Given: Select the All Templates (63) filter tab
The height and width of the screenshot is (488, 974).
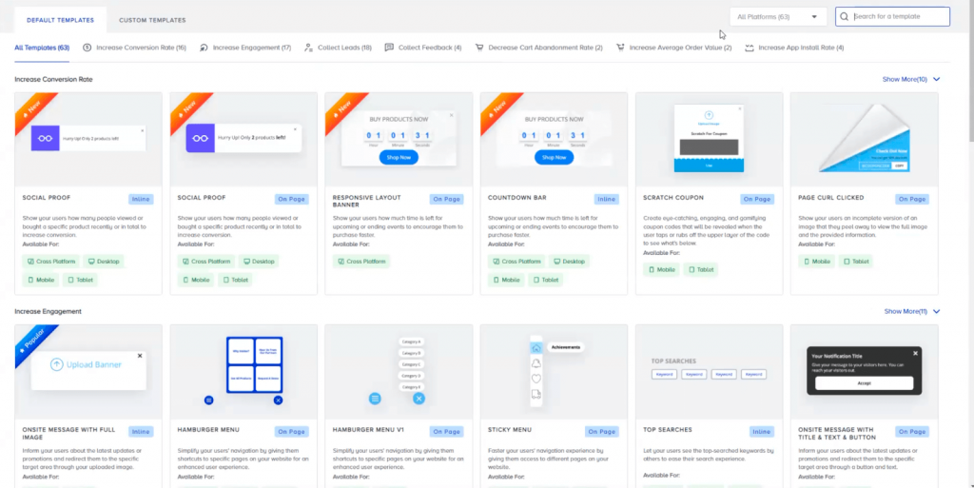Looking at the screenshot, I should coord(42,48).
